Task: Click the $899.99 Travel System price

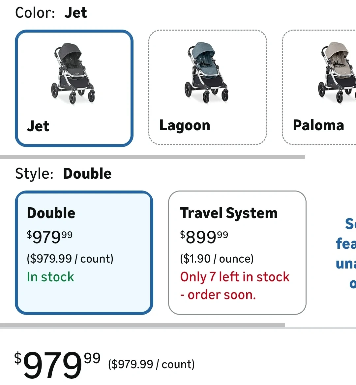Action: point(204,236)
